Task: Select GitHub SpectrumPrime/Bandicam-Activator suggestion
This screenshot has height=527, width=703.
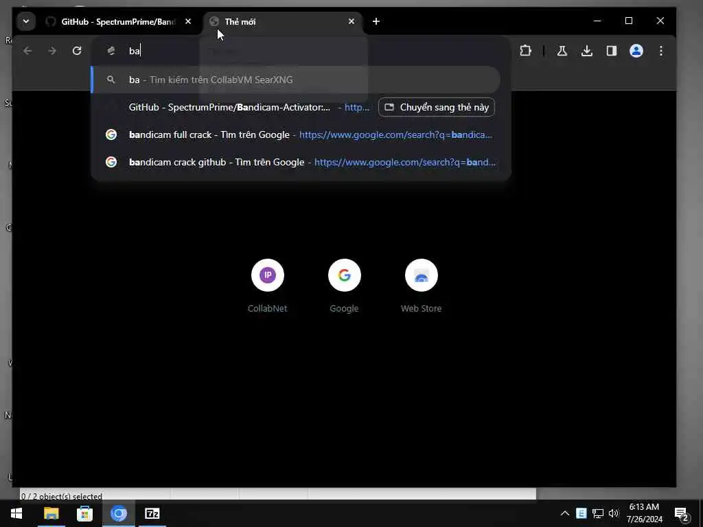Action: (x=235, y=107)
